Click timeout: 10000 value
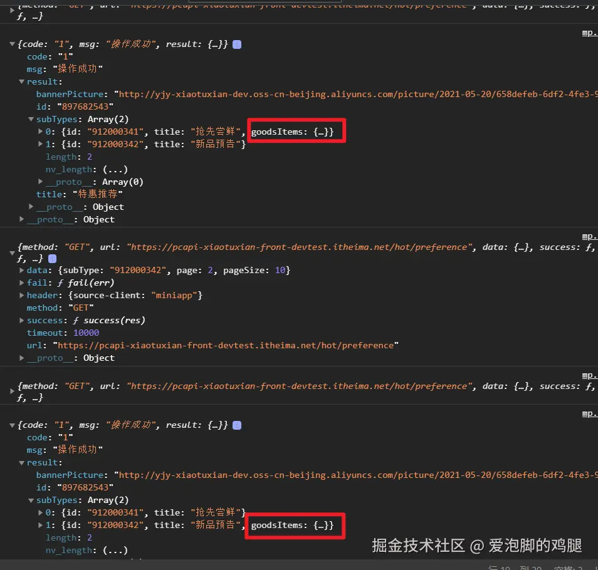This screenshot has width=598, height=570. pos(87,333)
